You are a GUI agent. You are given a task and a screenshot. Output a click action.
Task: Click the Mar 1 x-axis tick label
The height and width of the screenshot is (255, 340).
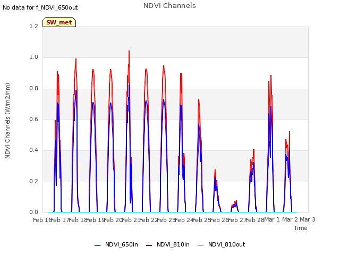(272, 219)
